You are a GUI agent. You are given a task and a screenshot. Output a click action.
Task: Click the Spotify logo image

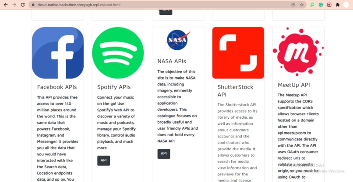118,53
